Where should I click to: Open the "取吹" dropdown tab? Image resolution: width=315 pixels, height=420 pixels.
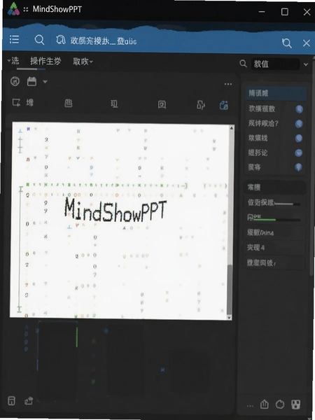tap(83, 62)
